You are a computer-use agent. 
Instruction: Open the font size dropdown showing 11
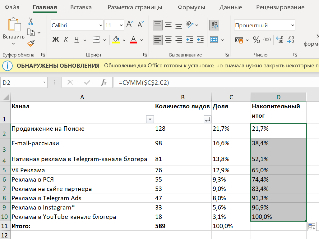tap(114, 25)
